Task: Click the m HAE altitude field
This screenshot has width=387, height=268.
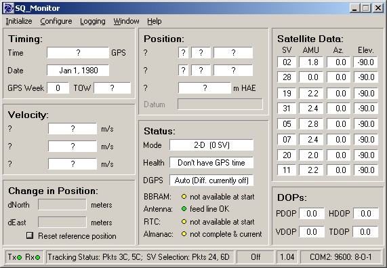Action: (205, 88)
